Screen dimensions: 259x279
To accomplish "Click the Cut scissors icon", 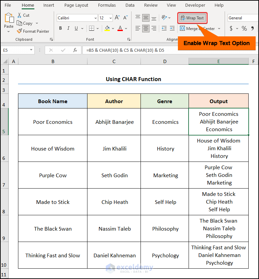I will 19,15.
